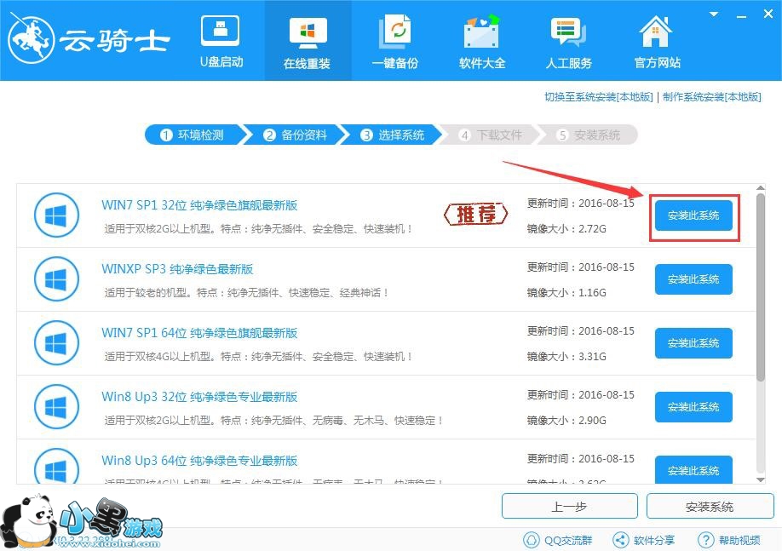Viewport: 782px width, 551px height.
Task: Open WIN7 SP1 64位 纯净绿色旗舰最新版 title
Action: click(199, 333)
